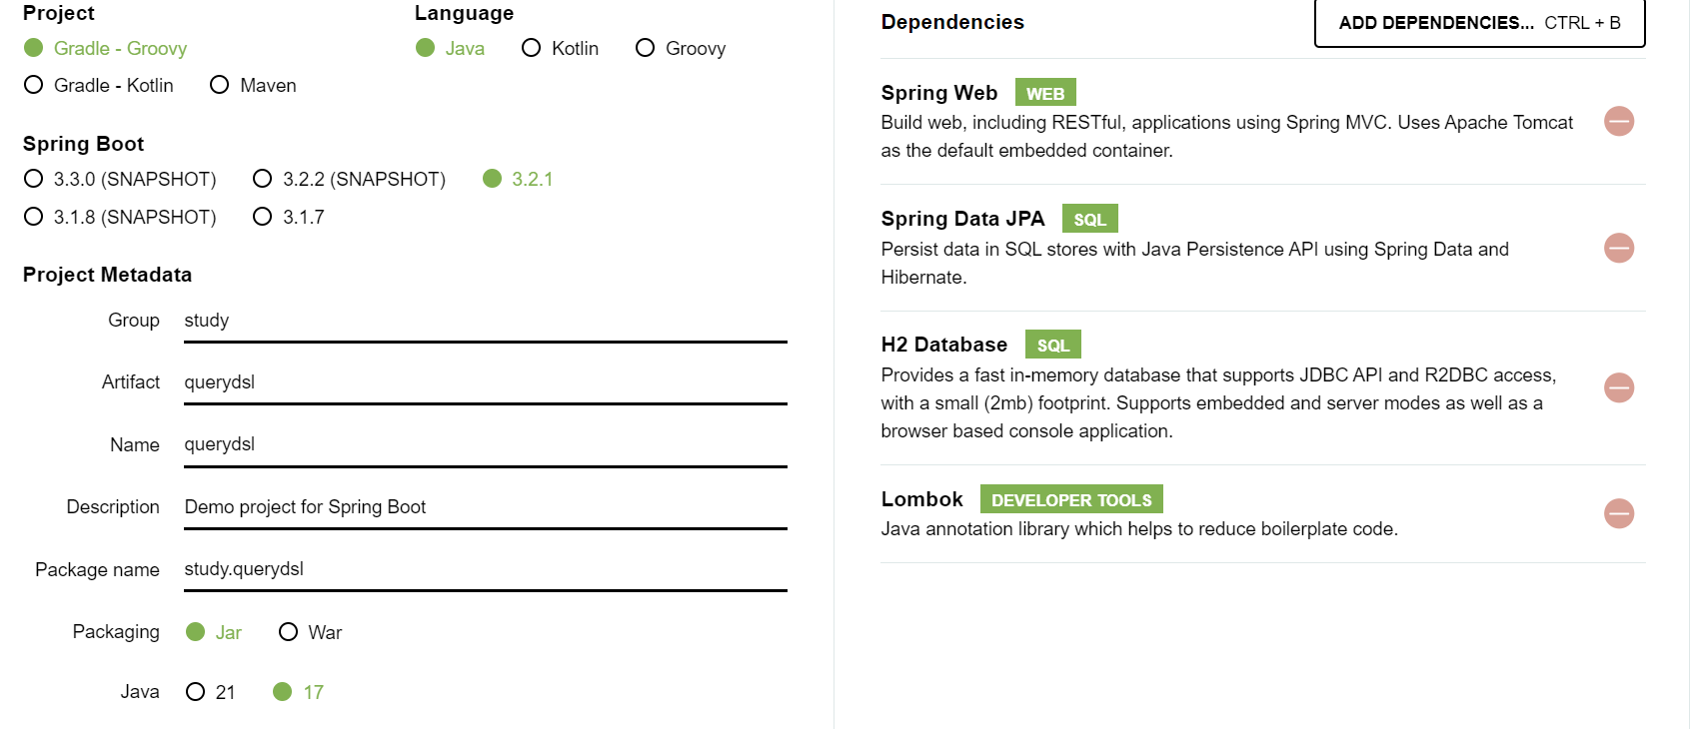Click the Spring Data JPA title
1693x729 pixels.
[962, 219]
